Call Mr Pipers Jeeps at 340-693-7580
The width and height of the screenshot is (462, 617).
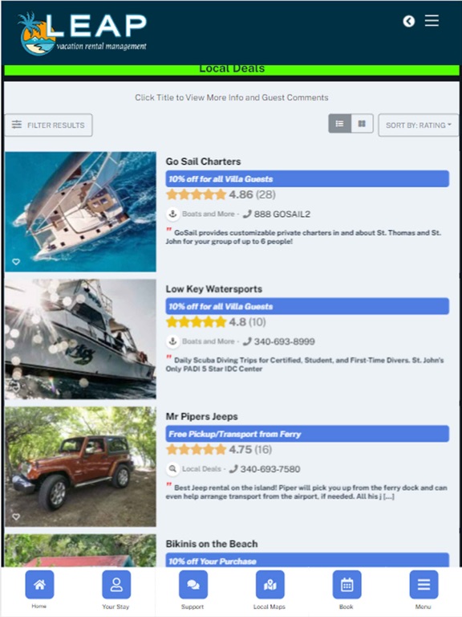[x=265, y=469]
